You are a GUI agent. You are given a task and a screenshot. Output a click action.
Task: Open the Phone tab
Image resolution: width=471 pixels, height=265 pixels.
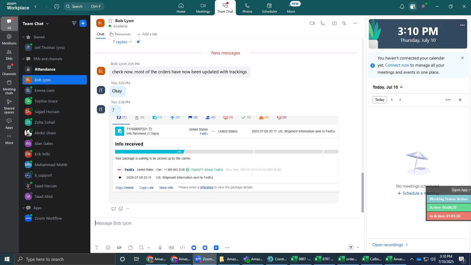(x=247, y=8)
